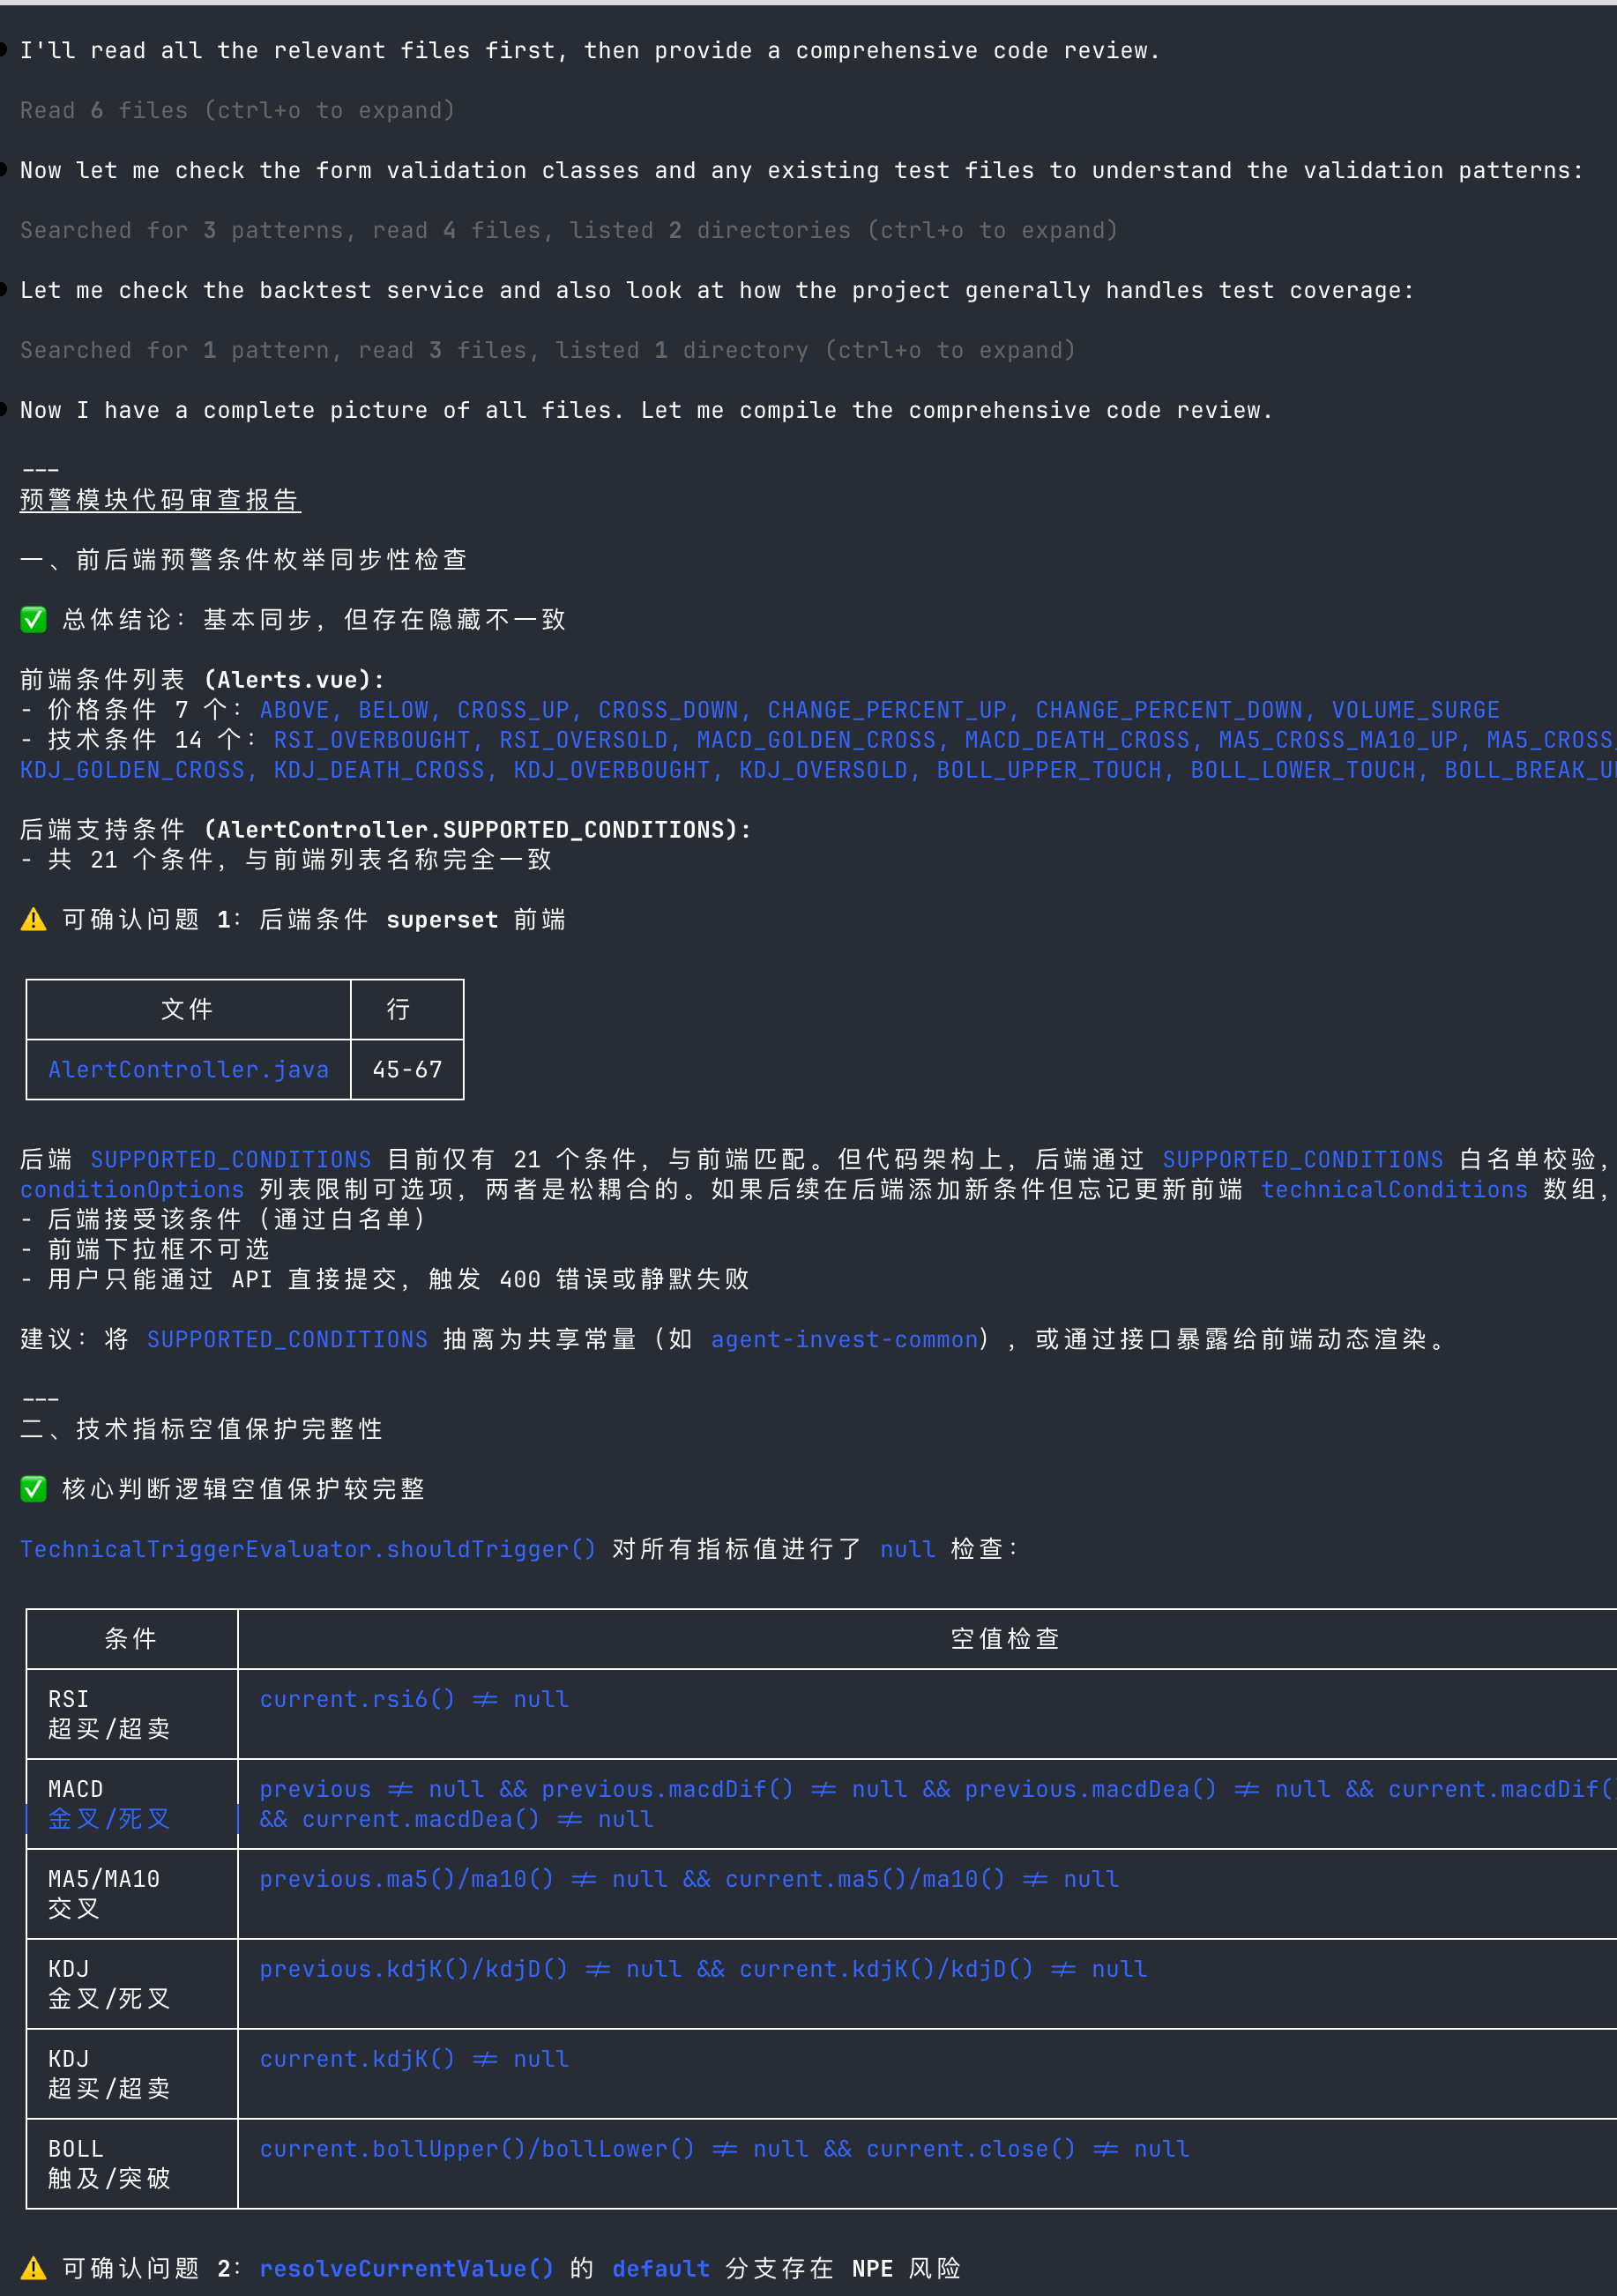
Task: Expand 'Searched for 3 patterns' collapsed line
Action: point(569,230)
